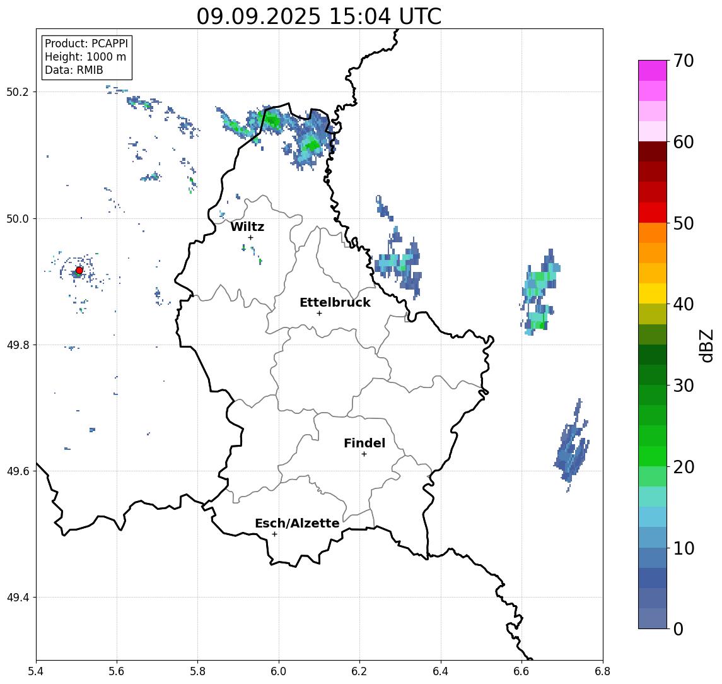The height and width of the screenshot is (684, 722).
Task: Click the cross marker below Esch/Alzette
Action: (274, 534)
